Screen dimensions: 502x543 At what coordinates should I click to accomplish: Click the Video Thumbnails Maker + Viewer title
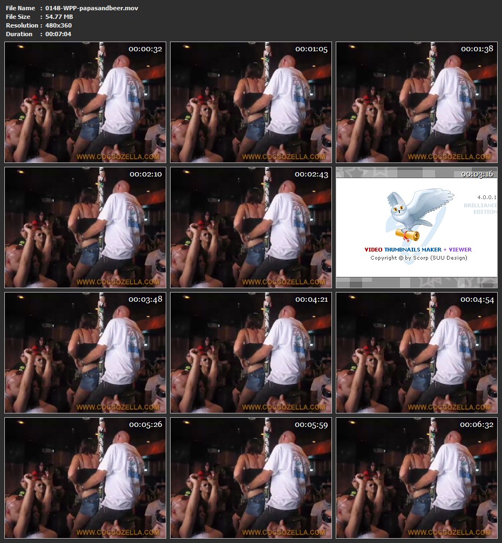418,250
